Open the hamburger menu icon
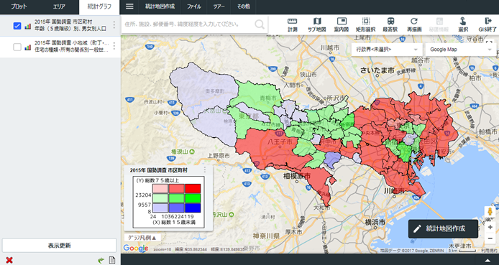The height and width of the screenshot is (265, 499). (x=129, y=6)
